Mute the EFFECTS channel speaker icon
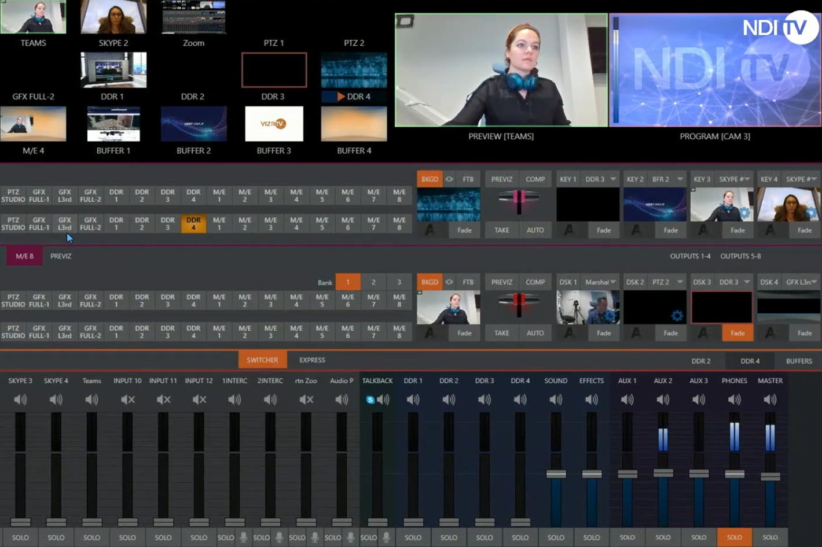822x547 pixels. (592, 400)
